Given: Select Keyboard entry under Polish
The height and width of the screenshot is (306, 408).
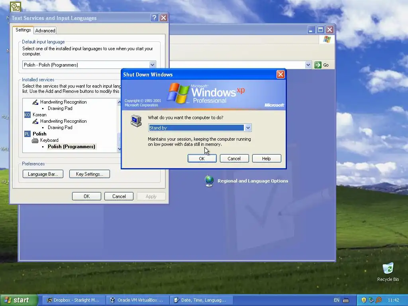Looking at the screenshot, I should point(49,140).
